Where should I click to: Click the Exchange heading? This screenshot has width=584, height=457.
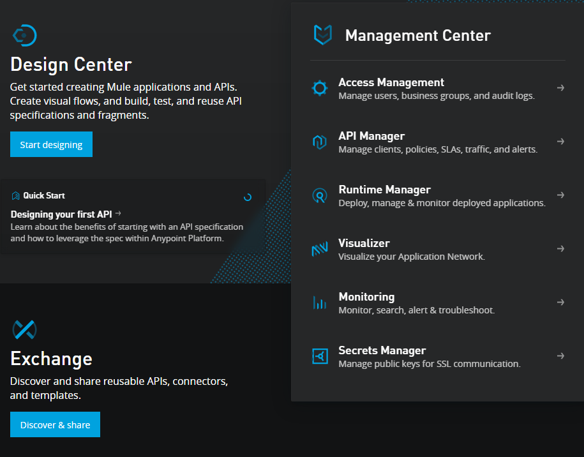(x=52, y=359)
